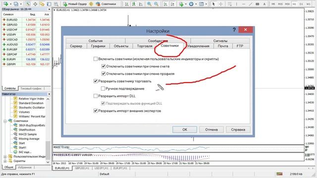Screen dimensions: 317x178
Task: Open the 'FTP' settings tab
Action: 240,46
